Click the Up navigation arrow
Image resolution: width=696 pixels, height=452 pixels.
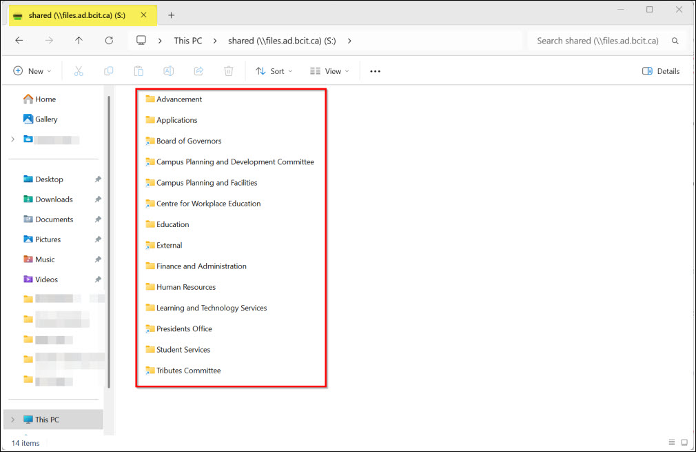80,40
